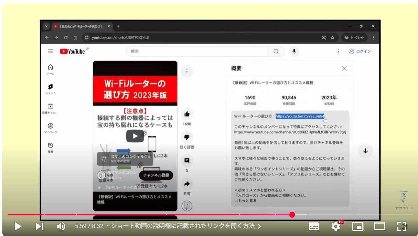The image size is (418, 236).
Task: Click the 共有 share arrow
Action: 187,184
